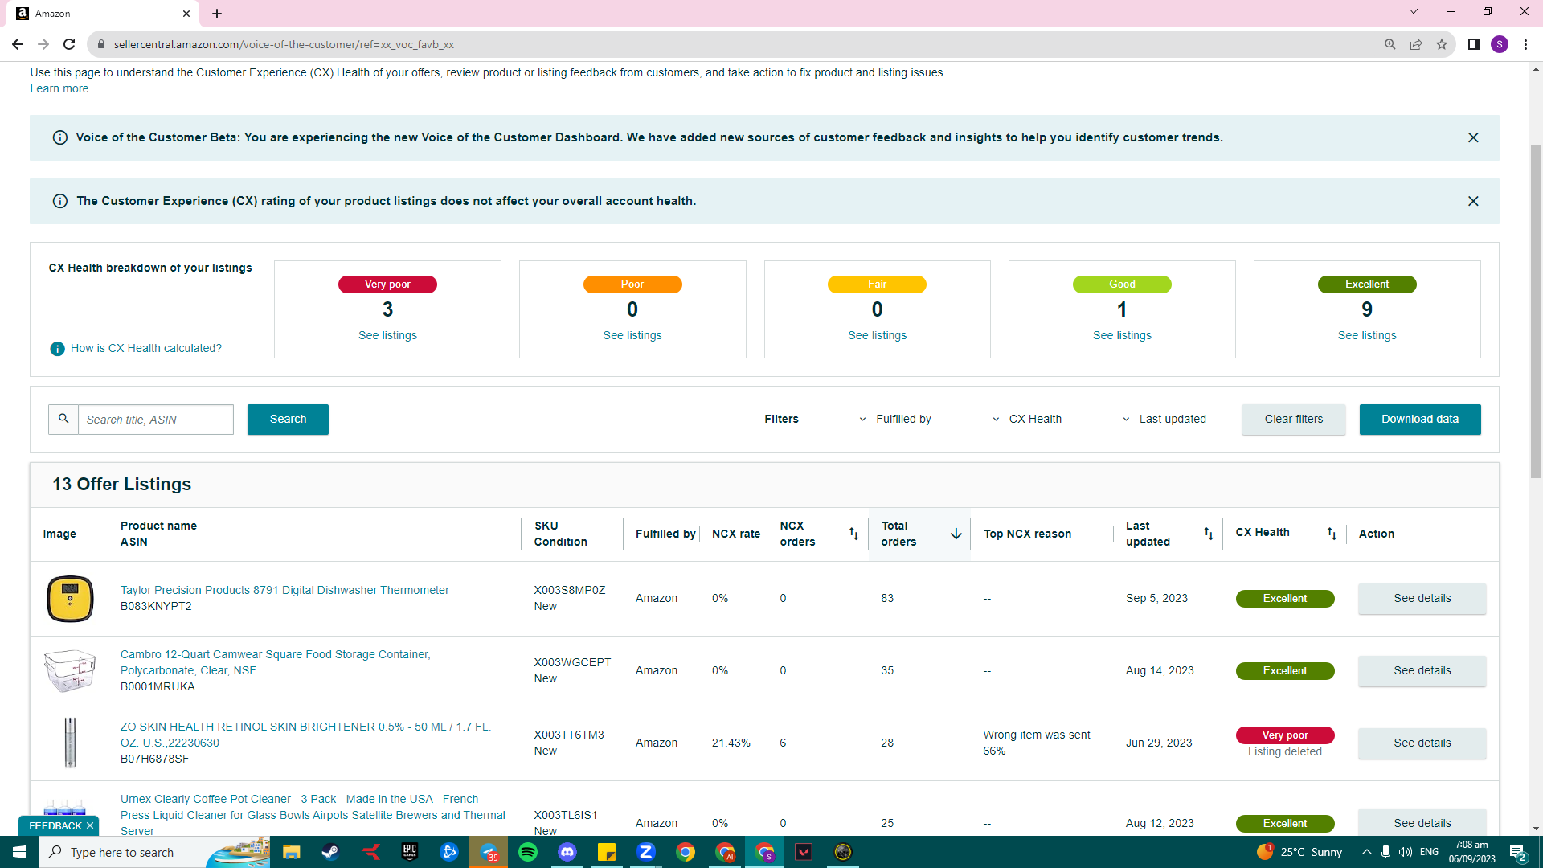
Task: Open Sticky Notes from the taskbar
Action: 607,852
